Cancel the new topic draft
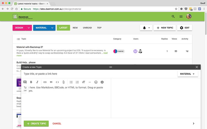 coord(57,123)
